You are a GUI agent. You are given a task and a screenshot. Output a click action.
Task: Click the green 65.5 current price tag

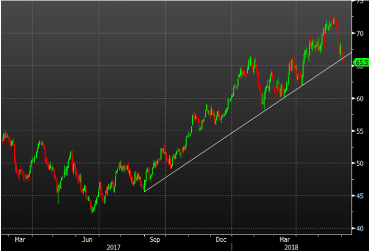[x=362, y=63]
